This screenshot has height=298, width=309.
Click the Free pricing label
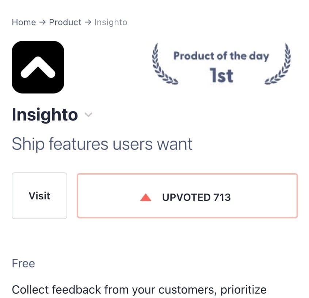[x=23, y=263]
